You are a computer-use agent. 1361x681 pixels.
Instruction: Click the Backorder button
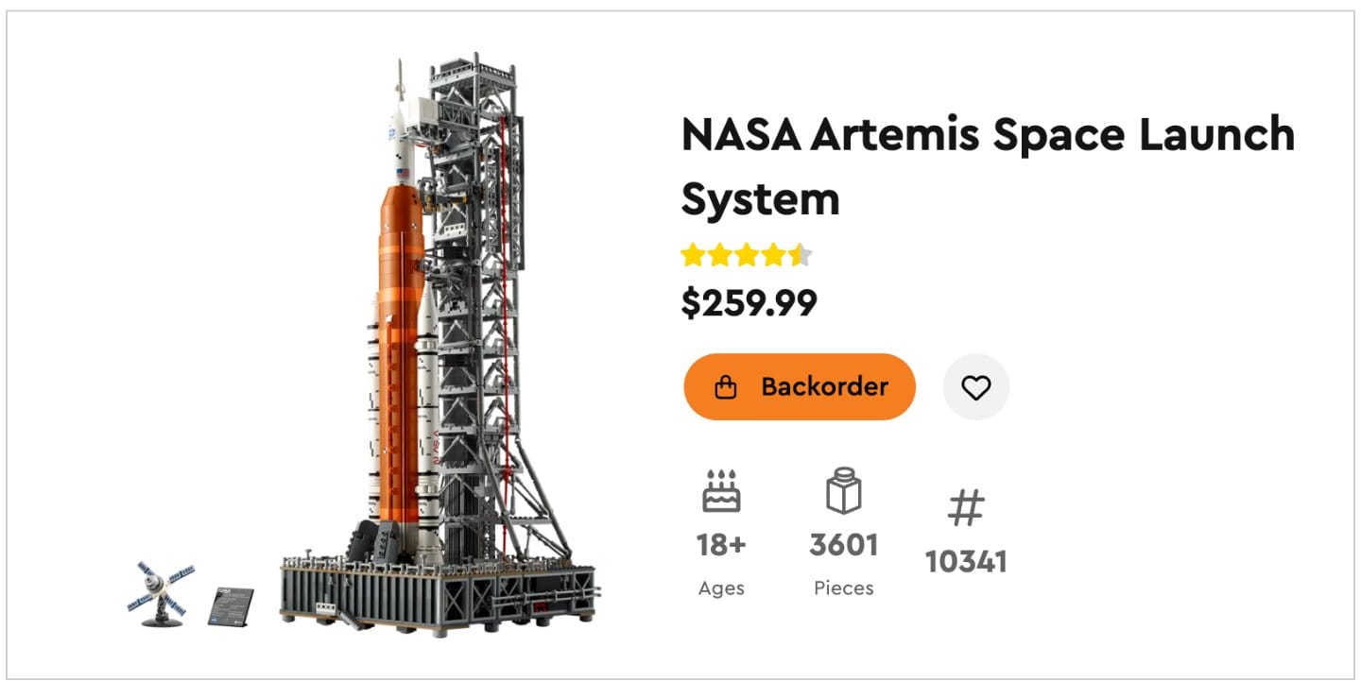click(x=799, y=386)
